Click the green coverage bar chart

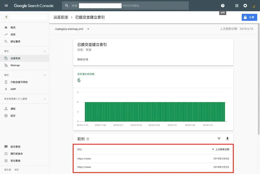coord(155,112)
